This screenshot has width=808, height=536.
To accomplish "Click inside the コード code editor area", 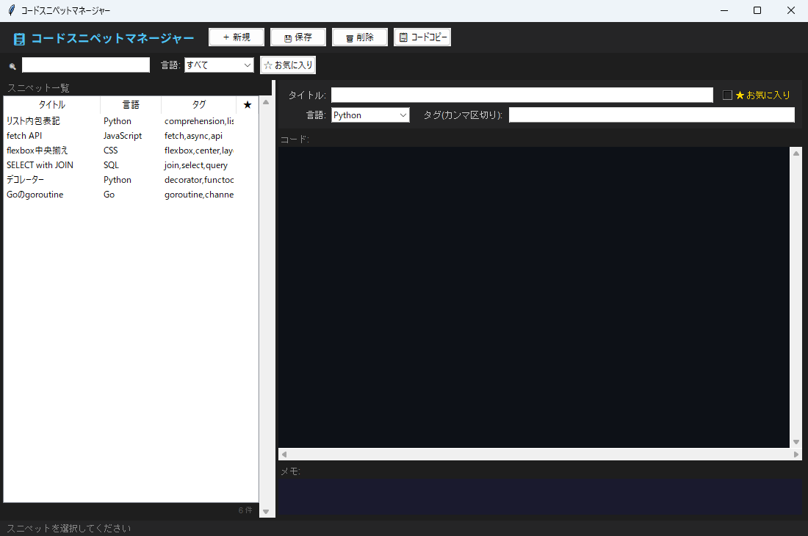I will (534, 297).
